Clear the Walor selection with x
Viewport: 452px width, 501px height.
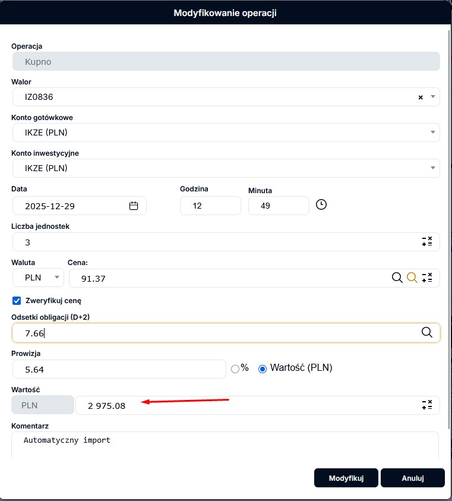coord(421,97)
